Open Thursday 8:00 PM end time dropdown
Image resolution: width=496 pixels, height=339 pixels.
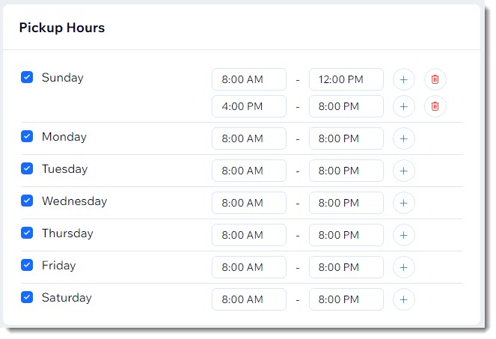point(346,235)
